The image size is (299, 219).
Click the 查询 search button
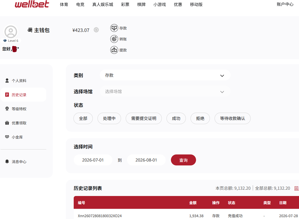click(183, 160)
